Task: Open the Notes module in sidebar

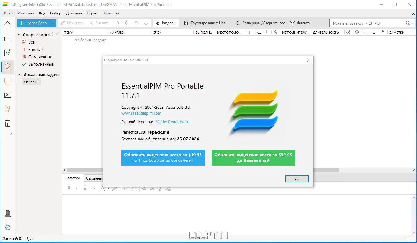Action: click(x=7, y=81)
